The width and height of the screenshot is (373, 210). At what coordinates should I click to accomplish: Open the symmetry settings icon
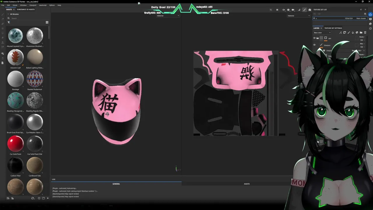(x=284, y=10)
